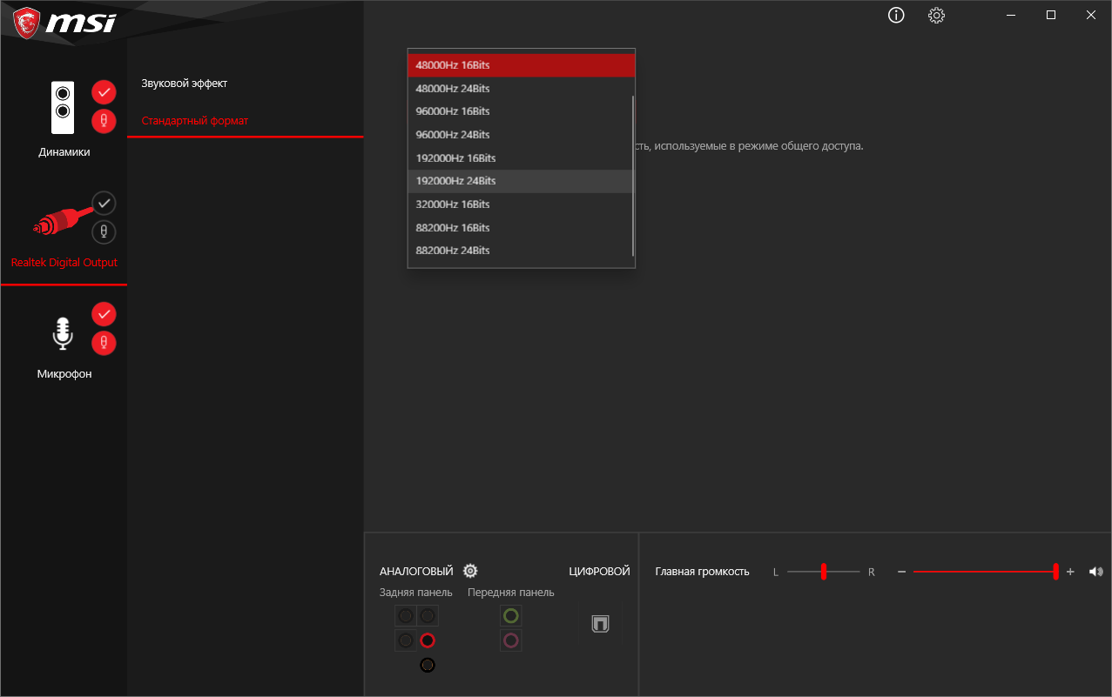
Task: Click the MSI dragon logo
Action: tap(26, 21)
